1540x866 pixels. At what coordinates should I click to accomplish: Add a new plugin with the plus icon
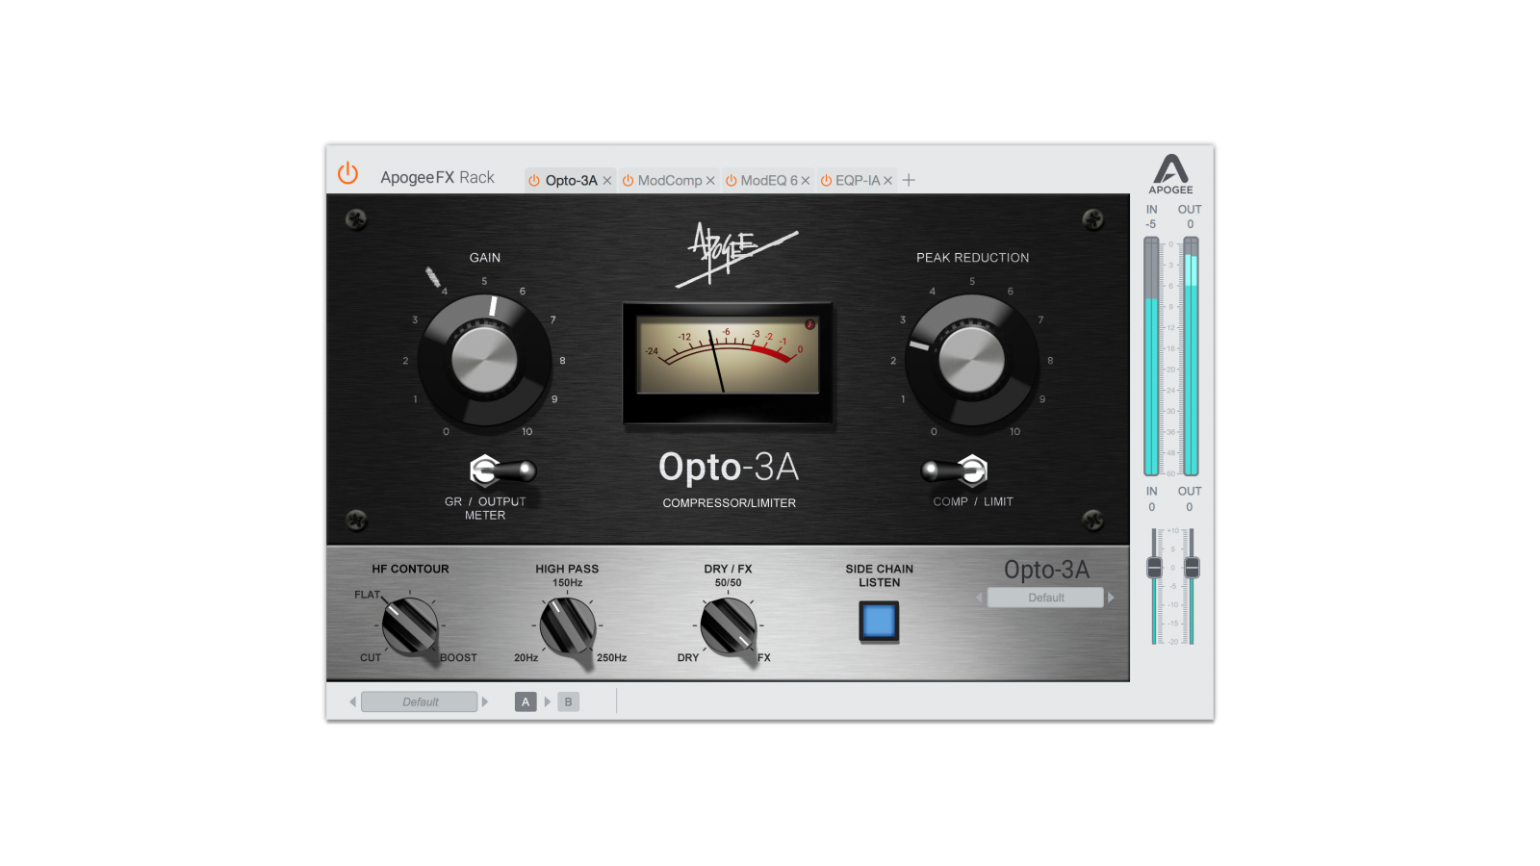click(x=909, y=180)
